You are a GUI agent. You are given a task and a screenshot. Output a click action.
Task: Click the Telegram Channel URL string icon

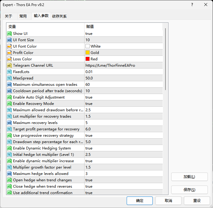[x=9, y=65]
